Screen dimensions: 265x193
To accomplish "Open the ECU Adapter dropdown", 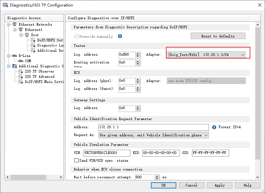I will tap(206, 81).
